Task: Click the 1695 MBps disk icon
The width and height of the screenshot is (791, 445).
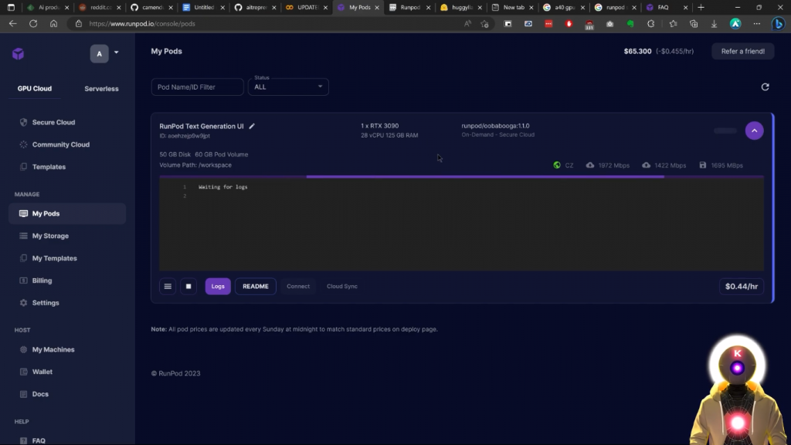Action: [x=703, y=165]
